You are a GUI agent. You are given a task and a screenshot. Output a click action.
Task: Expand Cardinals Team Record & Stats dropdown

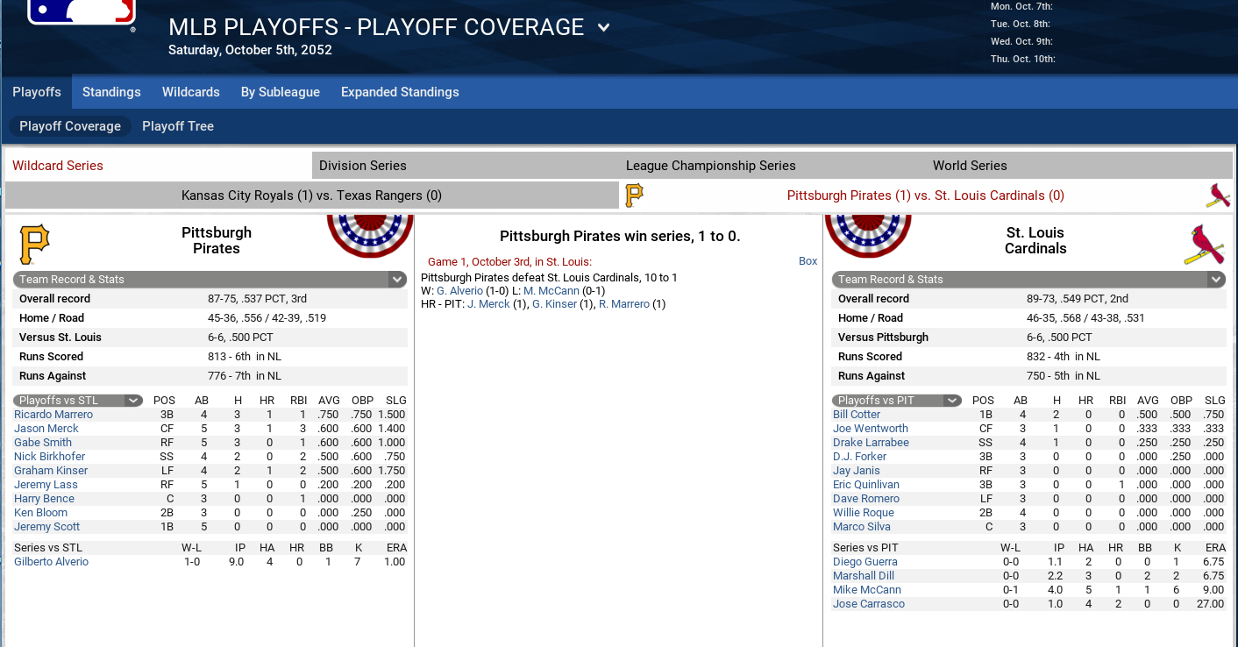pyautogui.click(x=1216, y=280)
